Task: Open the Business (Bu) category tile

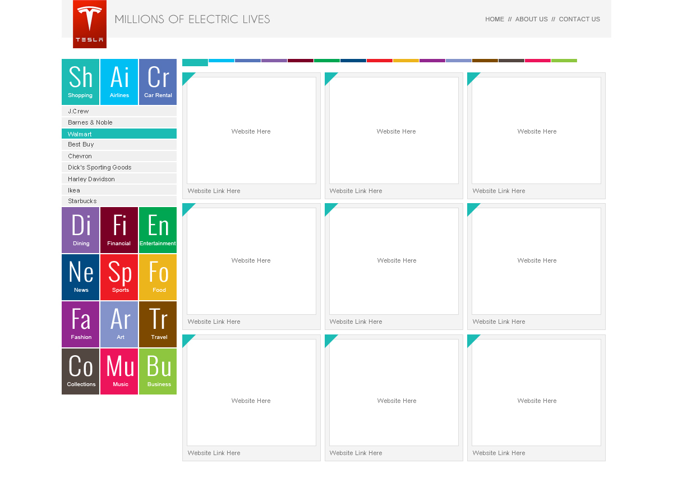Action: pyautogui.click(x=158, y=371)
